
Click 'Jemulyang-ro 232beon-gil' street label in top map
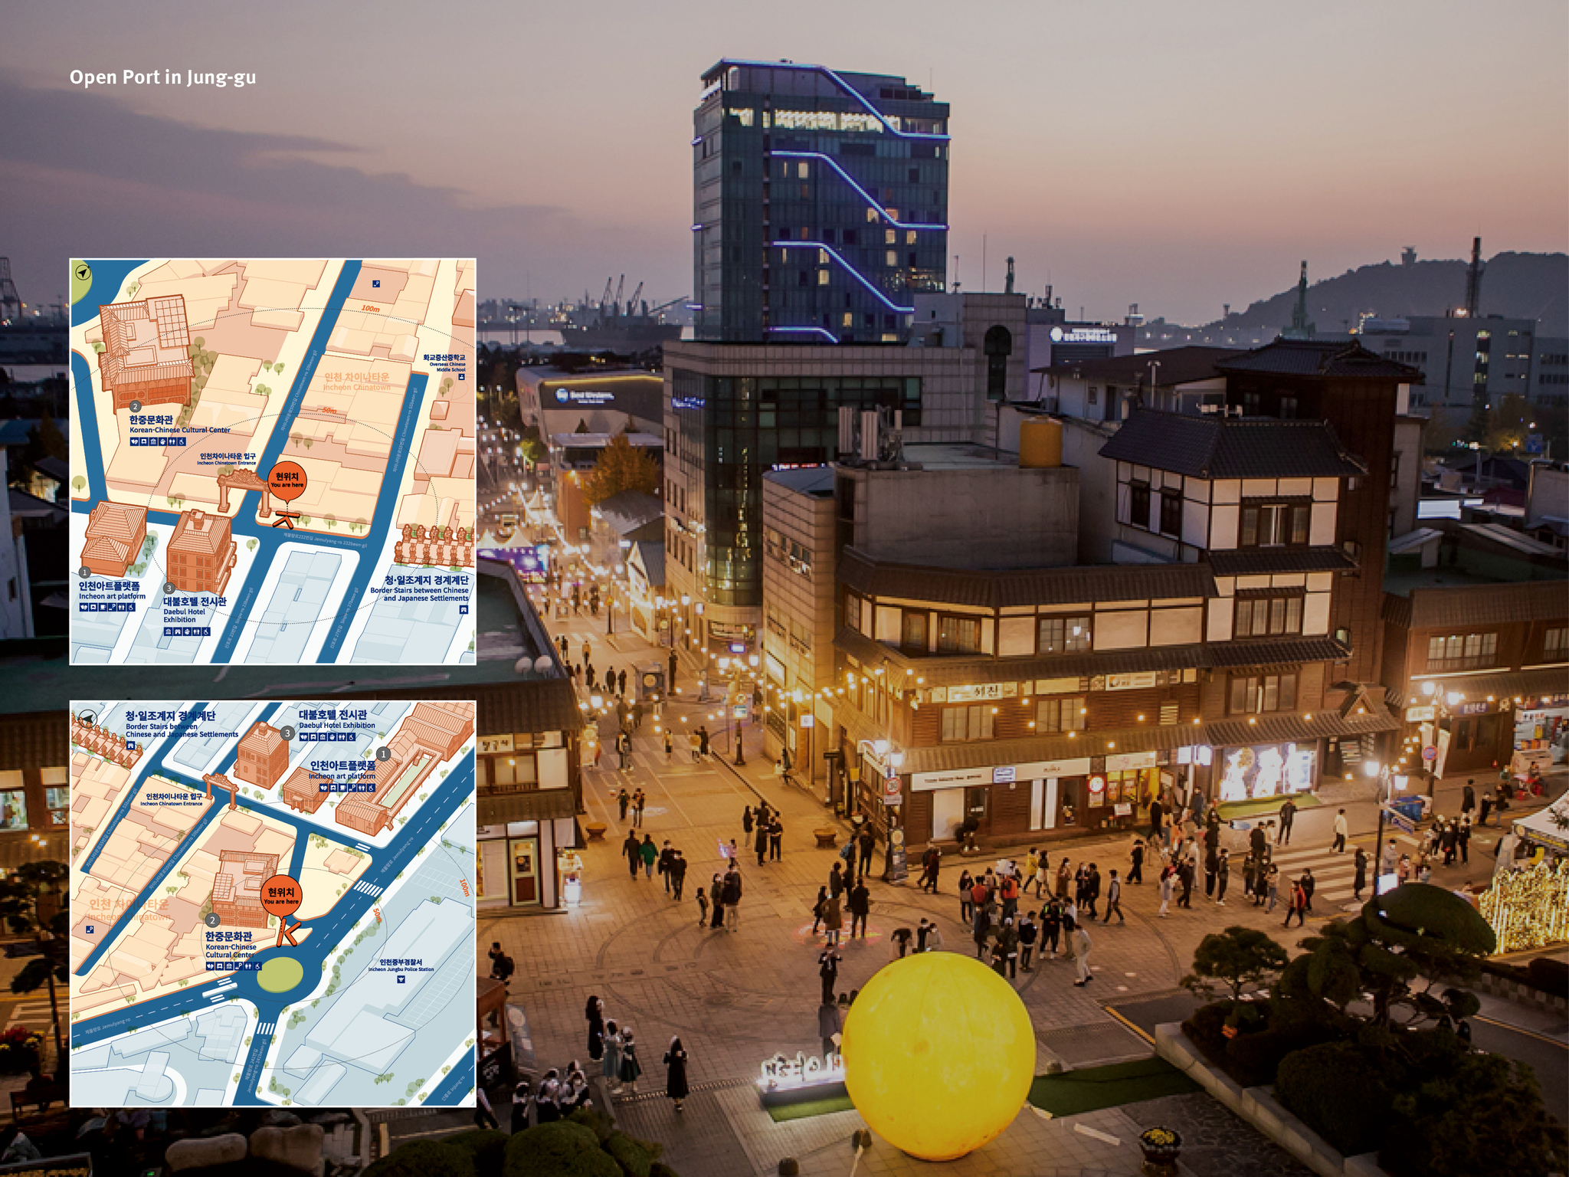click(326, 540)
